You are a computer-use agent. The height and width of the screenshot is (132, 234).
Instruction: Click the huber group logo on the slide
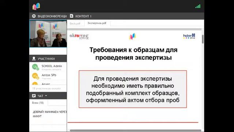189,36
